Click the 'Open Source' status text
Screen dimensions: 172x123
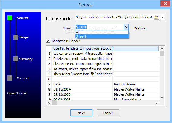click(16, 93)
